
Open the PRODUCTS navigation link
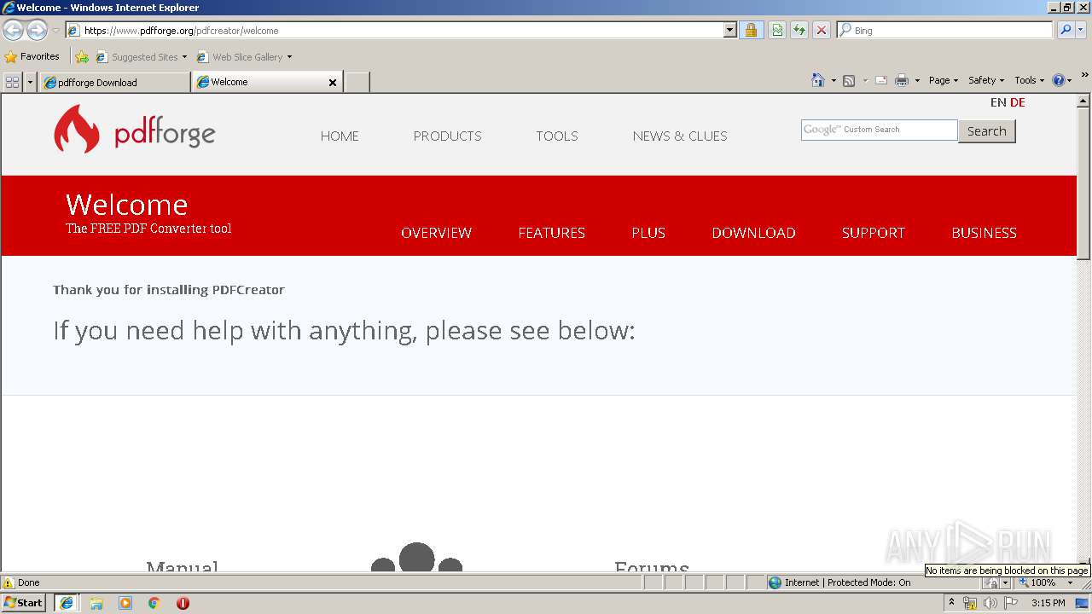tap(447, 136)
